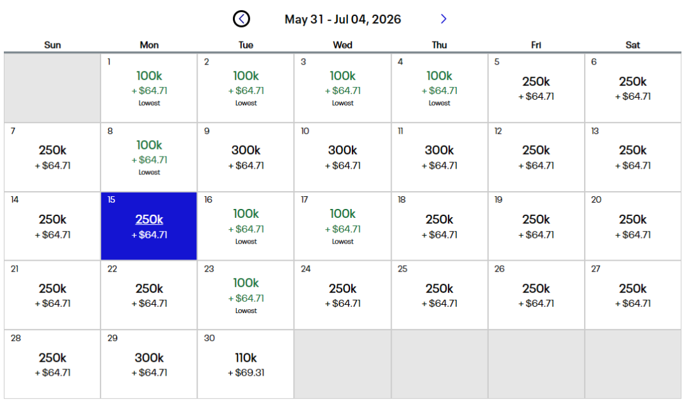This screenshot has width=691, height=416.
Task: Select June 8 lowest fare cell
Action: (x=149, y=157)
